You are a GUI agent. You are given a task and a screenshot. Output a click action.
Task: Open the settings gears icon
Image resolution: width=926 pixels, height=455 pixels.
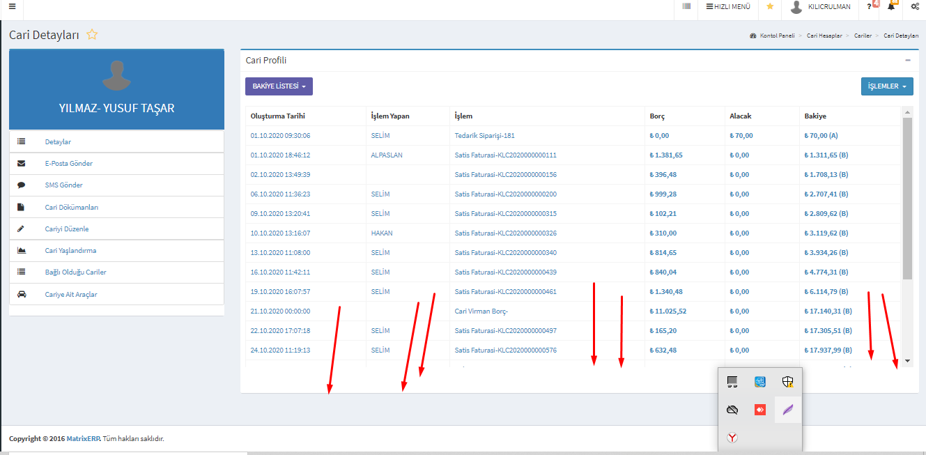(915, 6)
